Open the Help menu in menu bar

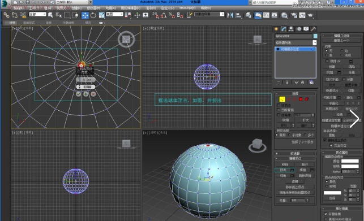[x=206, y=8]
